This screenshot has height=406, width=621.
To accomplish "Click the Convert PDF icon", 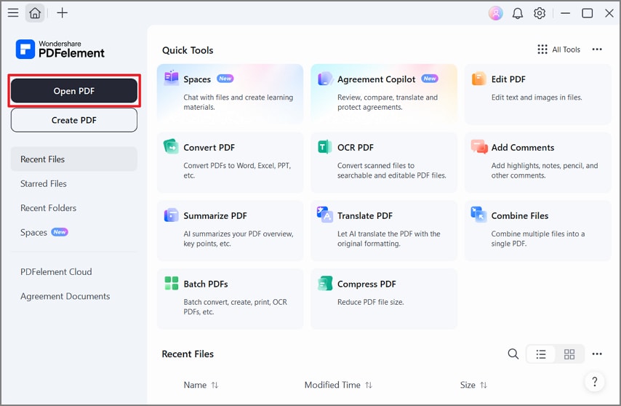I will point(171,146).
